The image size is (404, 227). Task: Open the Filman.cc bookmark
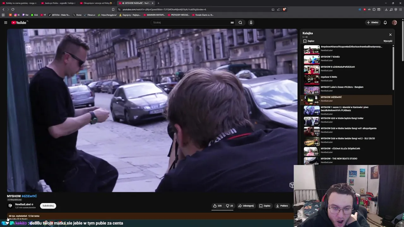point(90,15)
